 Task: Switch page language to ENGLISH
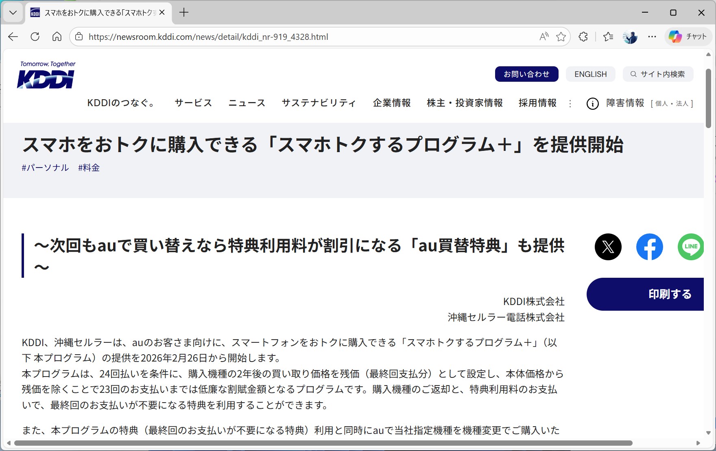pyautogui.click(x=590, y=74)
